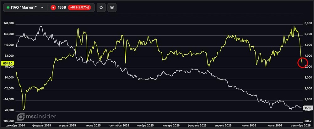The height and width of the screenshot is (129, 314).
Task: Click the 115,000 left axis value
Action: coord(8,45)
